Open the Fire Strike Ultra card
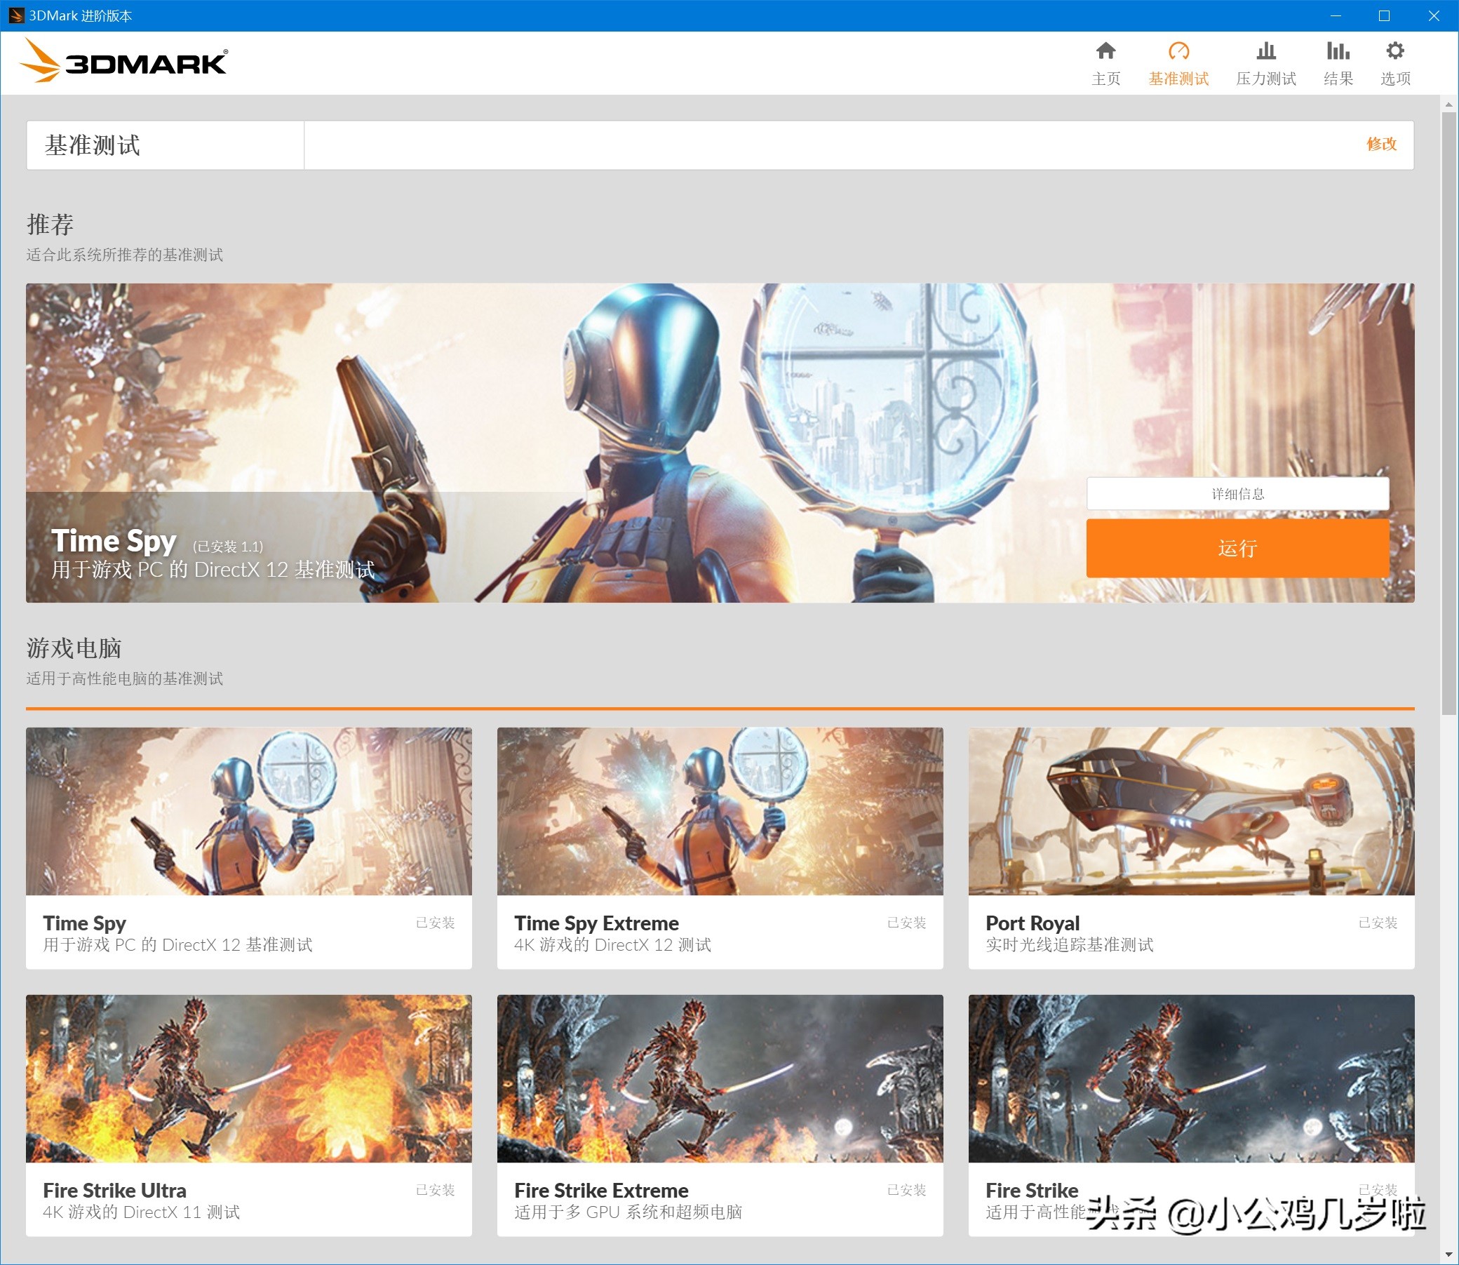 (x=248, y=1114)
